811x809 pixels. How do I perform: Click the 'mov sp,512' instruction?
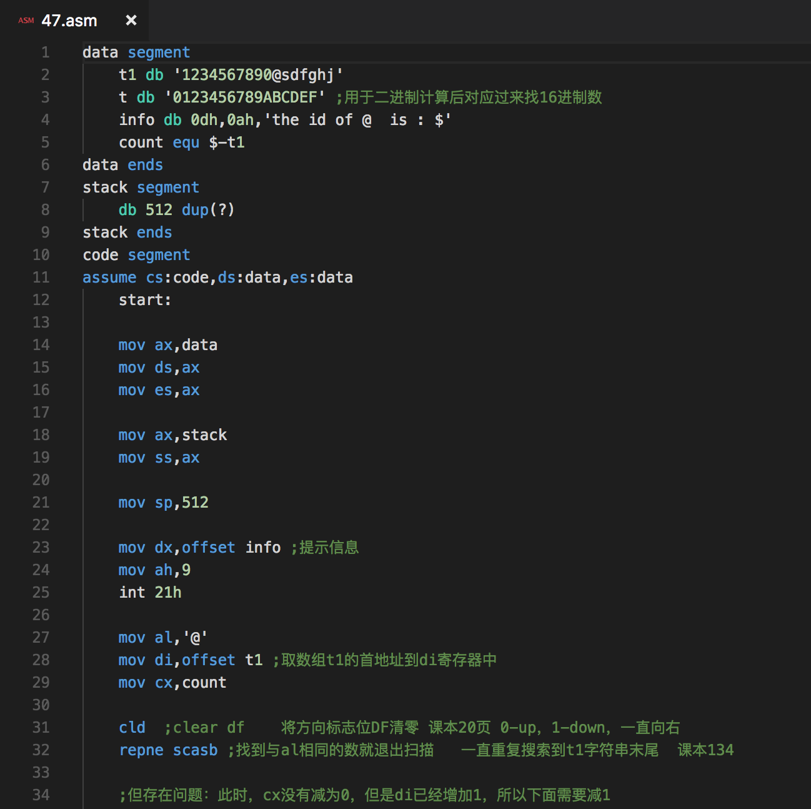point(164,503)
